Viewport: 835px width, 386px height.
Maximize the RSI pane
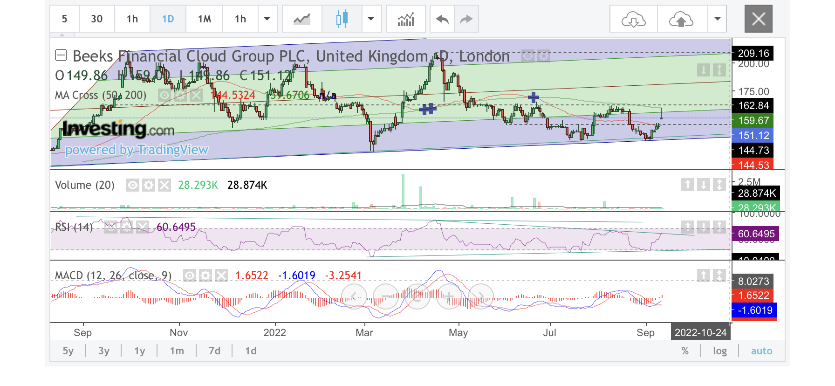pyautogui.click(x=719, y=227)
